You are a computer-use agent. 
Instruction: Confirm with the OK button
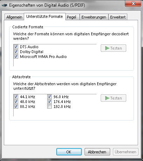coord(69,152)
